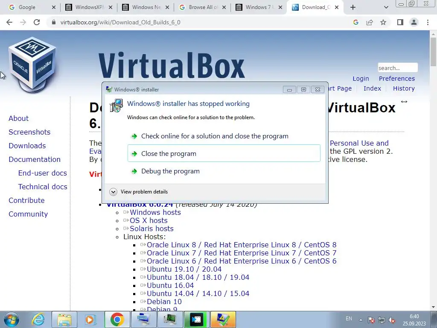437x328 pixels.
Task: Open a new tab with the plus button
Action: point(353,7)
